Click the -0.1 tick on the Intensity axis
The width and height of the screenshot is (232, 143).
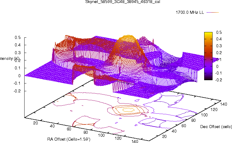click(x=17, y=83)
